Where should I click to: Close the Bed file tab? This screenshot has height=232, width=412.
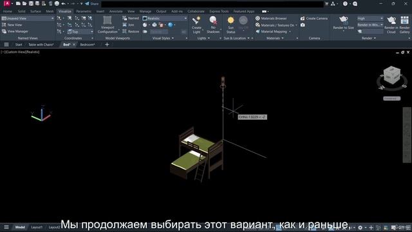74,44
